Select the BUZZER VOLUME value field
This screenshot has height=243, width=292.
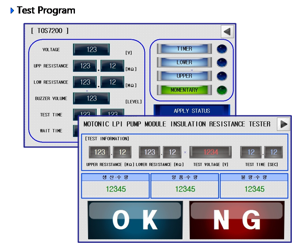91,98
